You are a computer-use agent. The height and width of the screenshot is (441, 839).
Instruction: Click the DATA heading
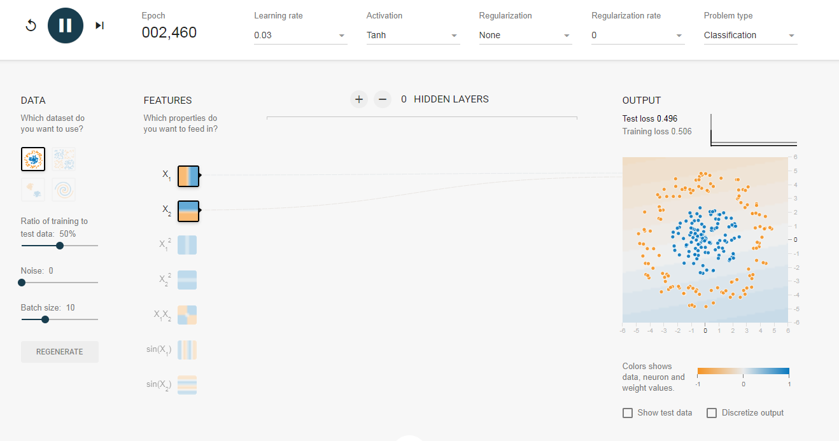(x=33, y=101)
